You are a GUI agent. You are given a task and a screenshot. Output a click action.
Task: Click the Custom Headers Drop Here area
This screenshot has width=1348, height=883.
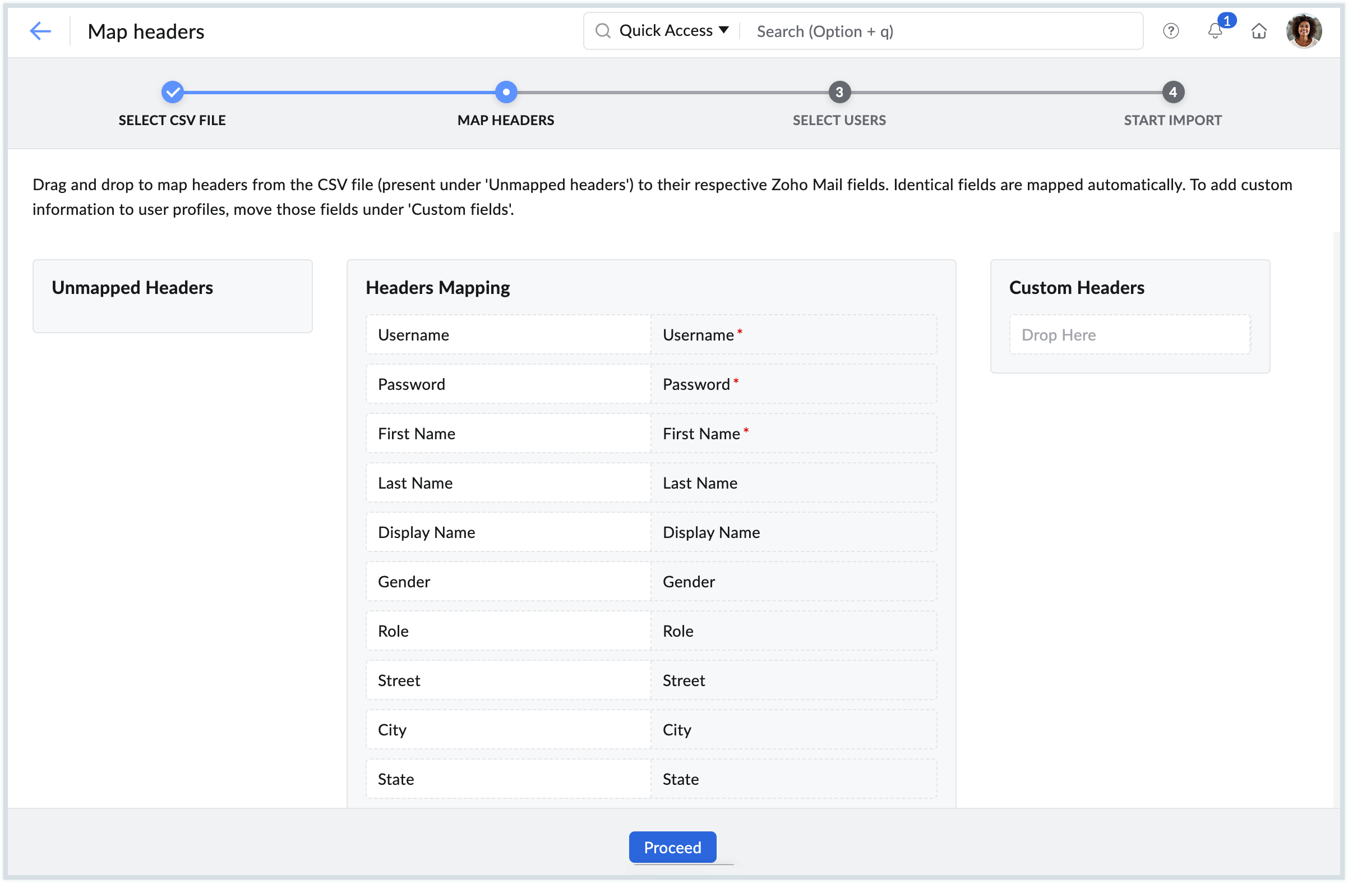[x=1130, y=334]
